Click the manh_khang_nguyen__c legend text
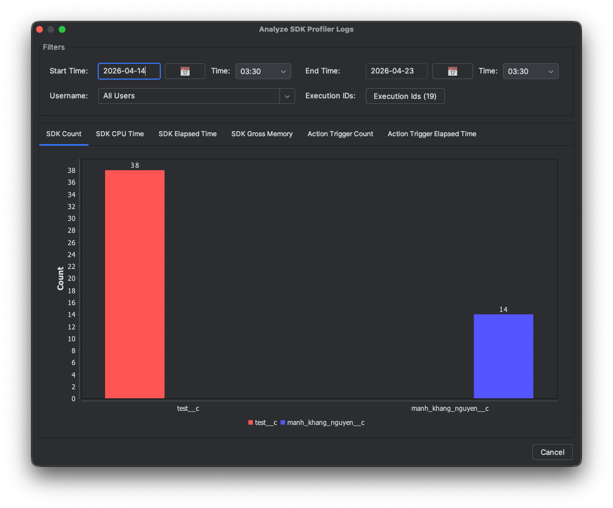 coord(326,422)
